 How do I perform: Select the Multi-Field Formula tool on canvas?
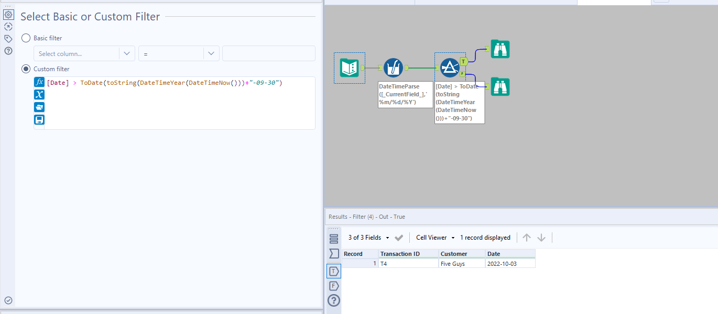tap(393, 68)
